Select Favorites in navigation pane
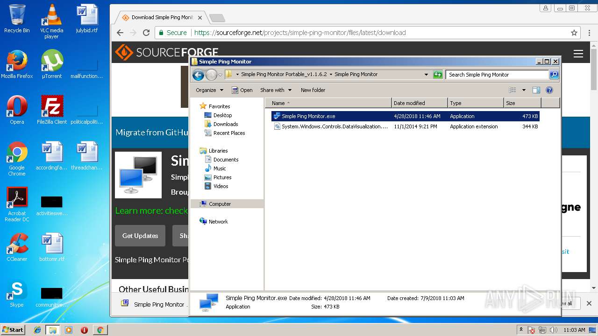 click(x=219, y=106)
